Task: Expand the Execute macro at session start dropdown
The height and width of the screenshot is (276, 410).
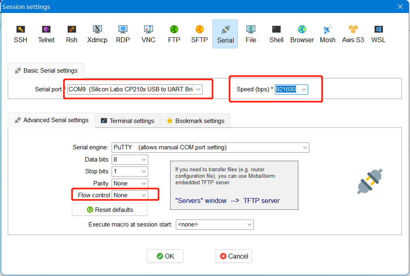Action: (215, 224)
